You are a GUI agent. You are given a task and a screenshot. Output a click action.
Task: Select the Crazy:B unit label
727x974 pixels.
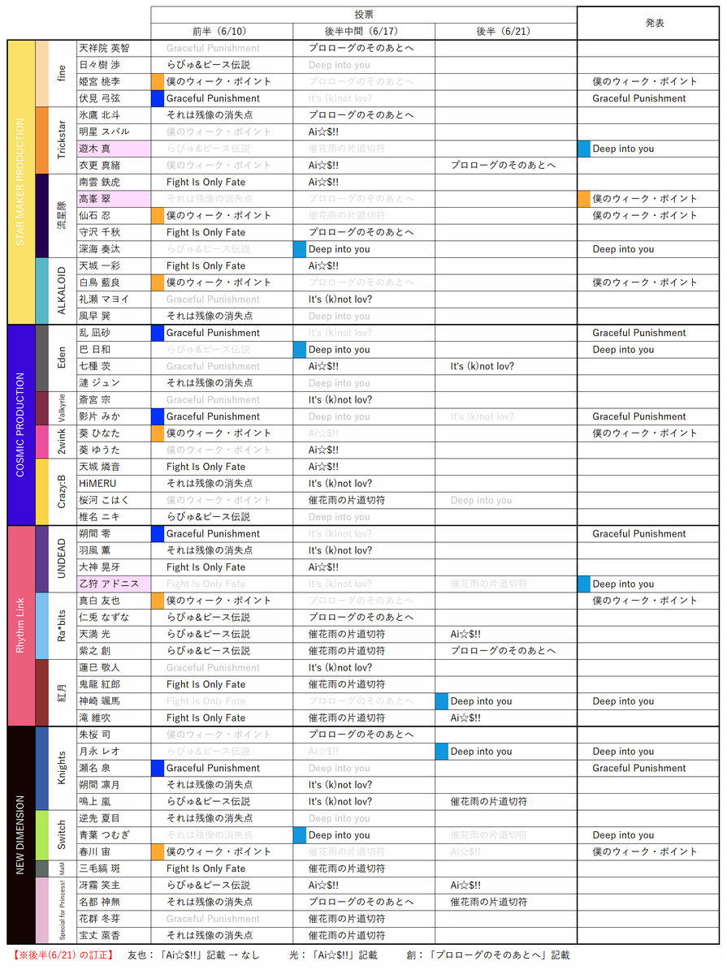point(63,492)
